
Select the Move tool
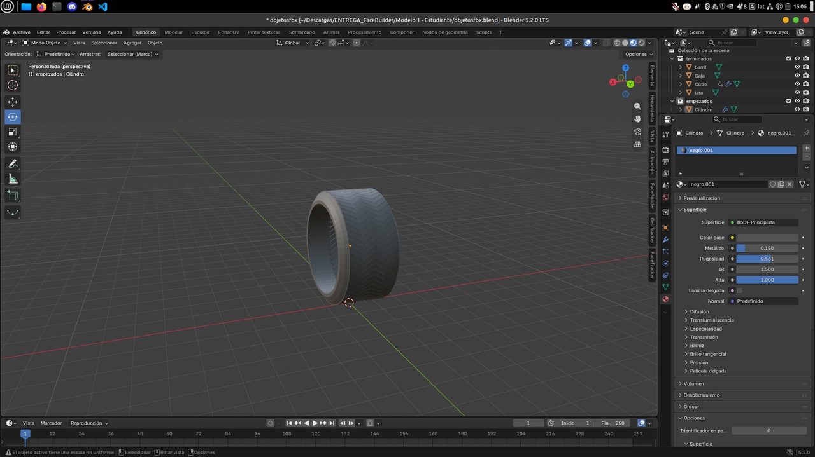13,102
